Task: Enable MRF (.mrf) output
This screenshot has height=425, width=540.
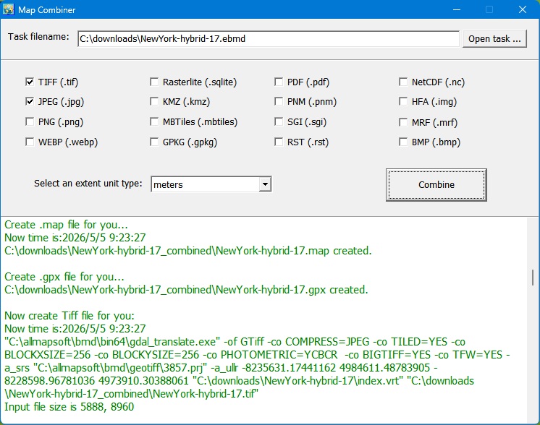Action: tap(403, 122)
